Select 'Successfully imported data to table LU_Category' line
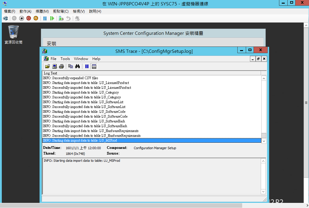 (x=152, y=97)
